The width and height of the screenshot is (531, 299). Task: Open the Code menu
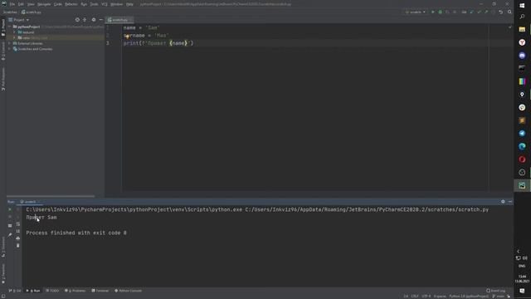(x=58, y=4)
